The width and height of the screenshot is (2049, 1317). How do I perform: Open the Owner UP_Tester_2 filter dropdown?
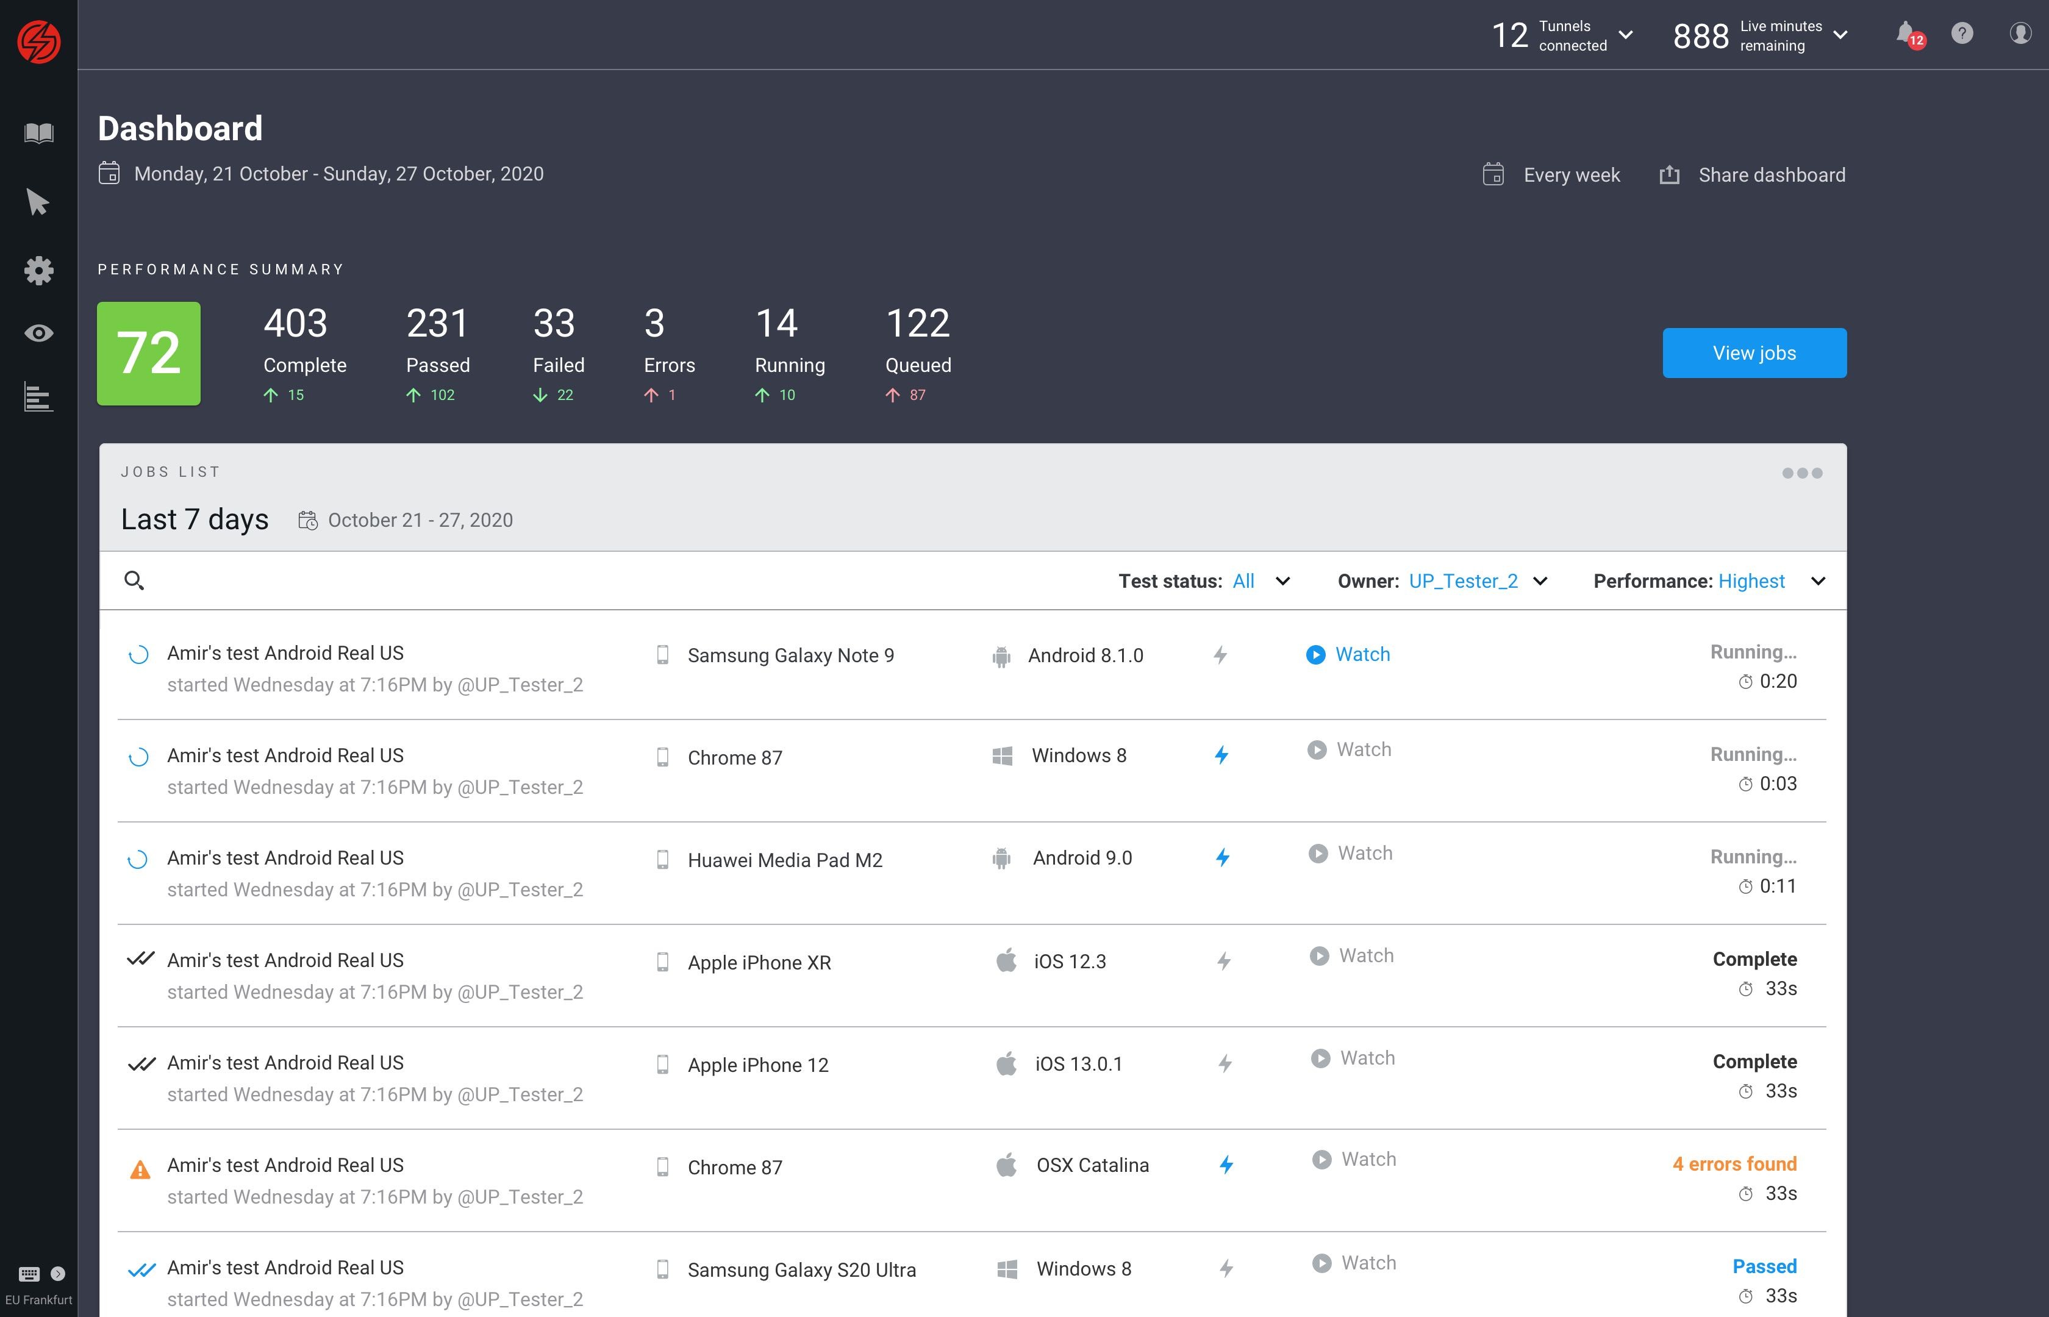[1539, 582]
